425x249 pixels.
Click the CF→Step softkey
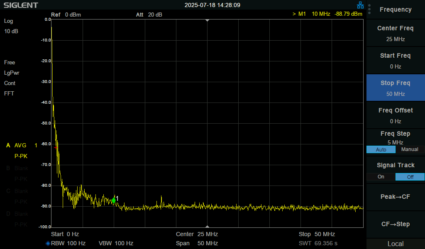coord(396,225)
